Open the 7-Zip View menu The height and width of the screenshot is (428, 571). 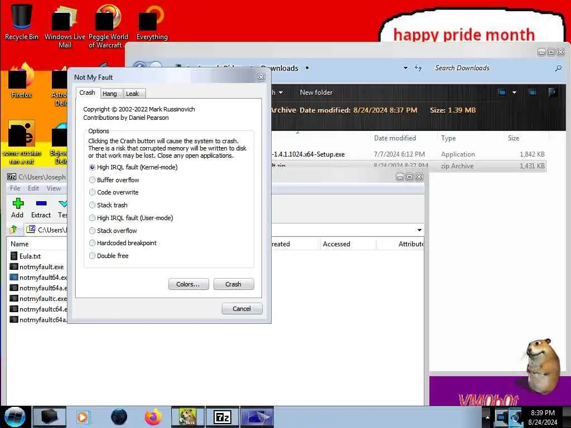point(54,188)
